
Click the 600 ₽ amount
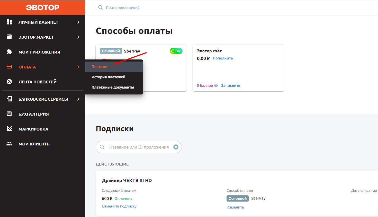tap(107, 198)
